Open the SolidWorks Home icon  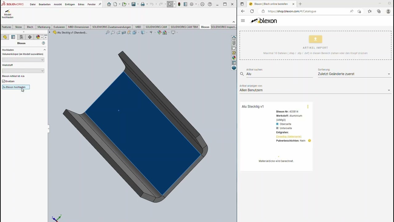click(x=109, y=4)
